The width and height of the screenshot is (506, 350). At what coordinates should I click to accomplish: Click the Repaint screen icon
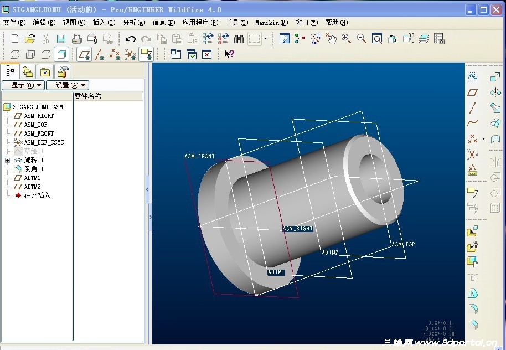285,39
